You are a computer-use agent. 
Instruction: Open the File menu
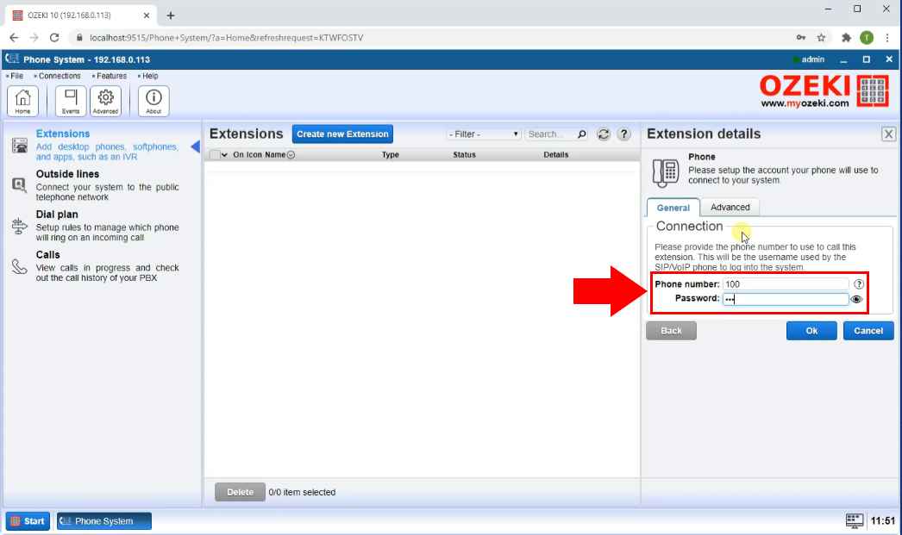16,76
